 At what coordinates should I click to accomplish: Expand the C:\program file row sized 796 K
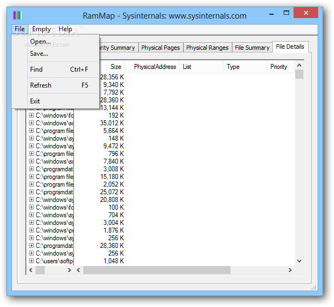(x=31, y=154)
